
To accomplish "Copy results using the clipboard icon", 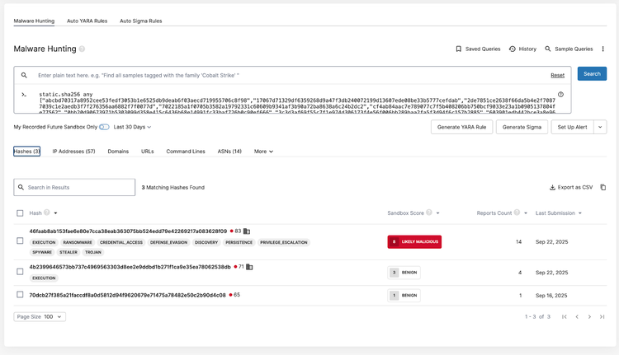I will click(603, 188).
